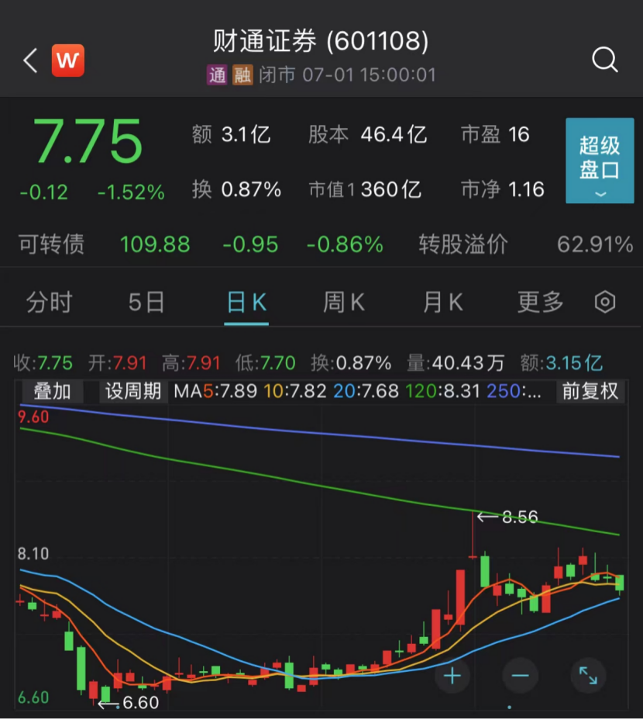Viewport: 643px width, 720px height.
Task: Tap the MA120:8.31 indicator label
Action: tap(443, 392)
